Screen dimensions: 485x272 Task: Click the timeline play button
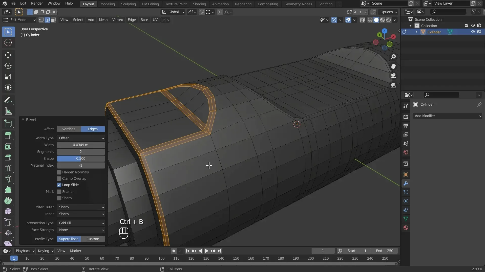pos(206,251)
